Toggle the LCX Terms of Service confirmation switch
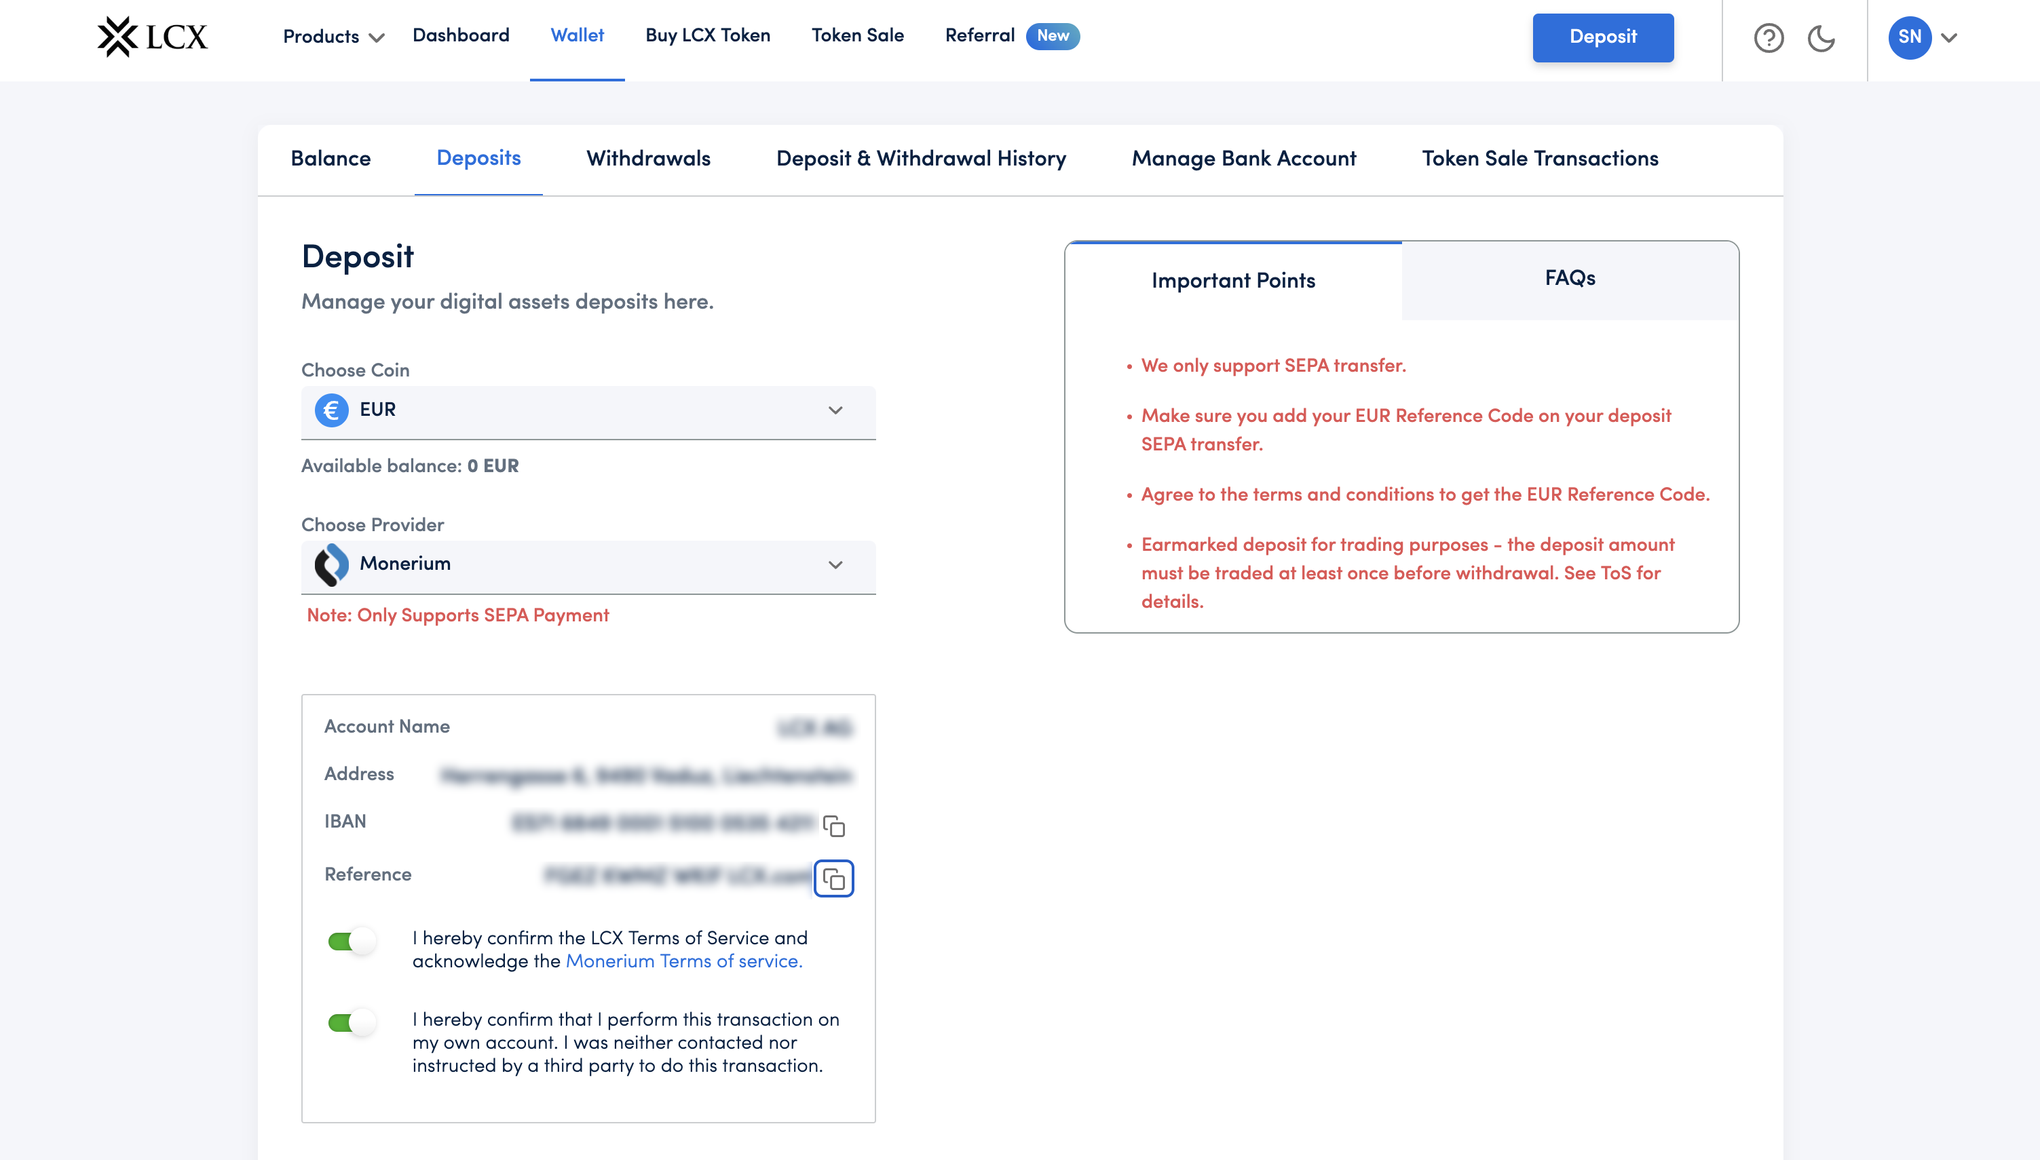2040x1160 pixels. [x=352, y=942]
